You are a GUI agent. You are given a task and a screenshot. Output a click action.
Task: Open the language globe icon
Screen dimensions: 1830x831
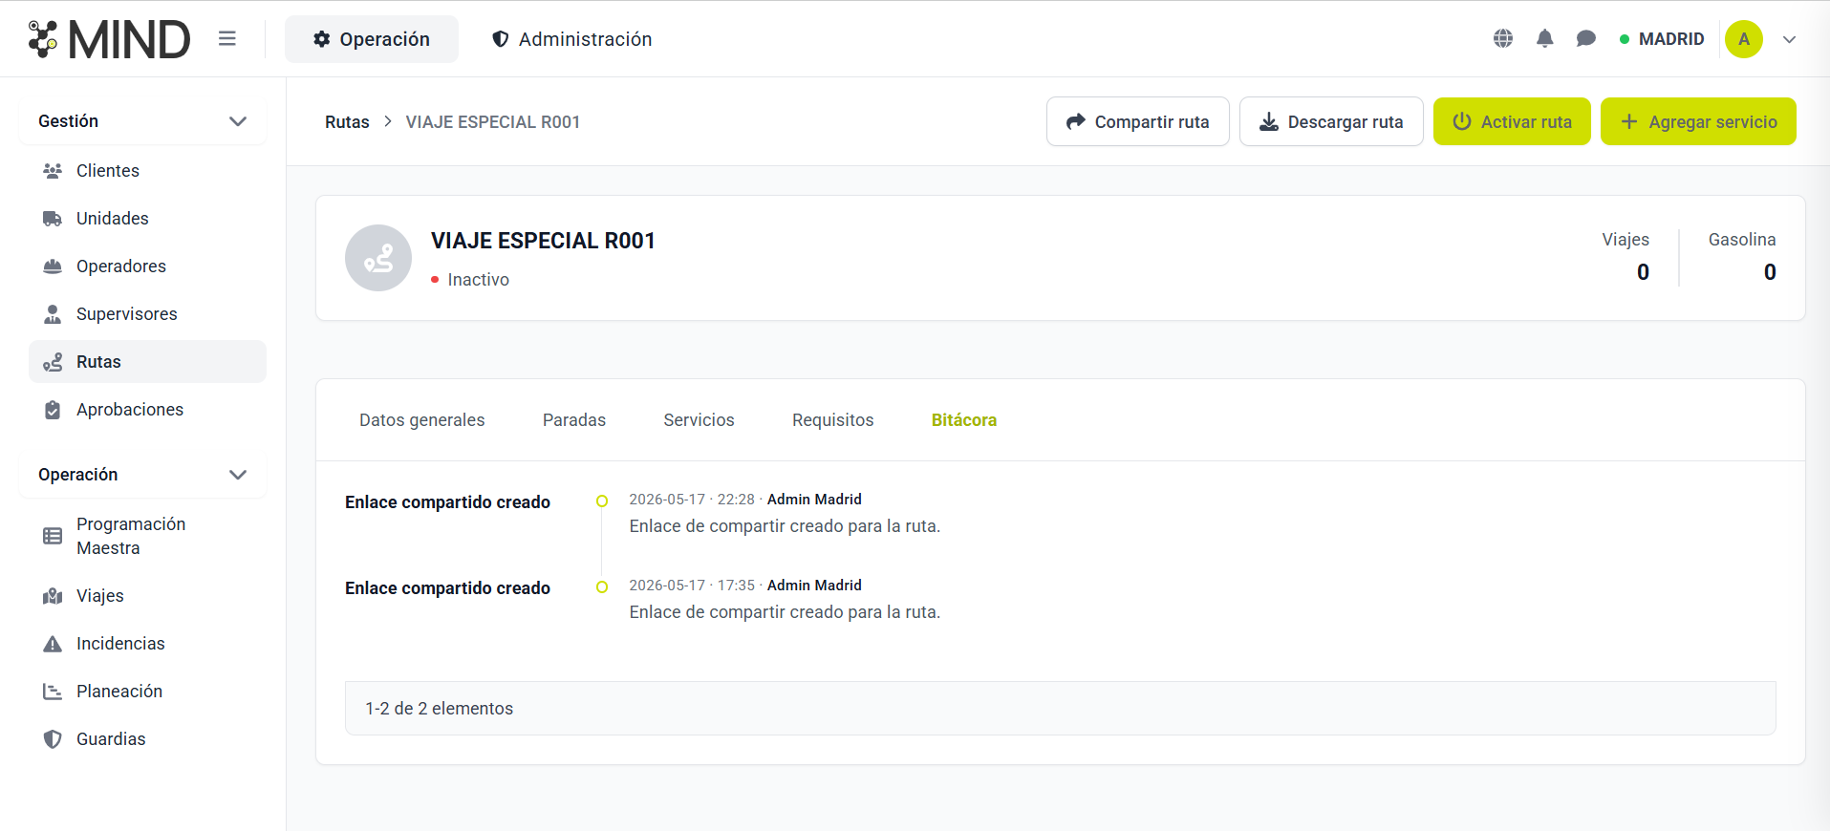pyautogui.click(x=1503, y=38)
